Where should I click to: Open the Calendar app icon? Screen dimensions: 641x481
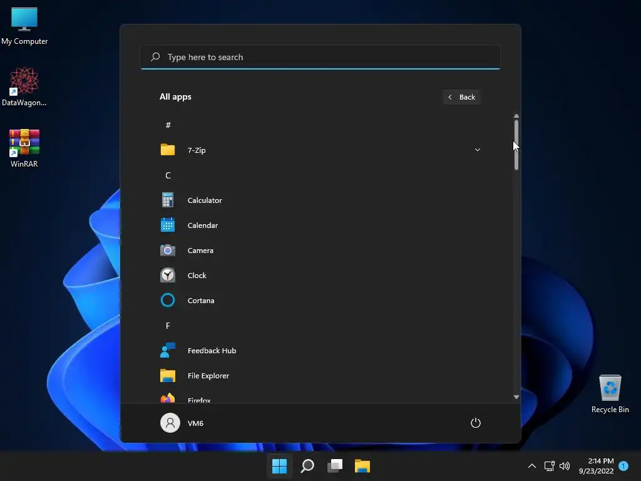(x=168, y=225)
